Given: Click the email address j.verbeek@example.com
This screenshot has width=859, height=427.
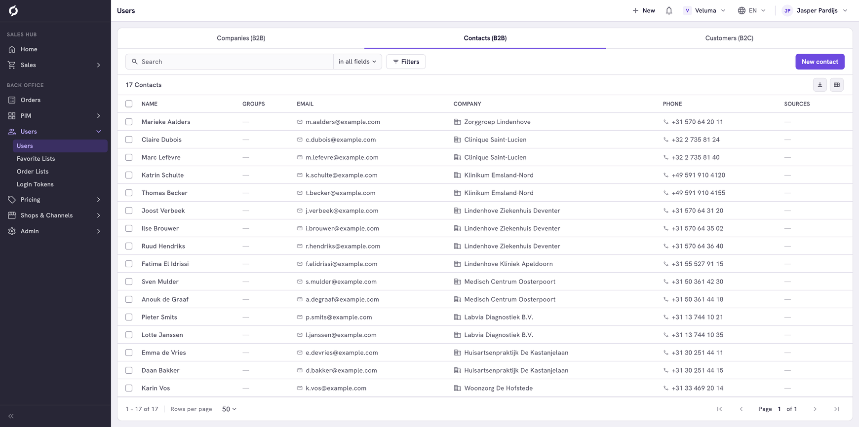Looking at the screenshot, I should pos(342,211).
